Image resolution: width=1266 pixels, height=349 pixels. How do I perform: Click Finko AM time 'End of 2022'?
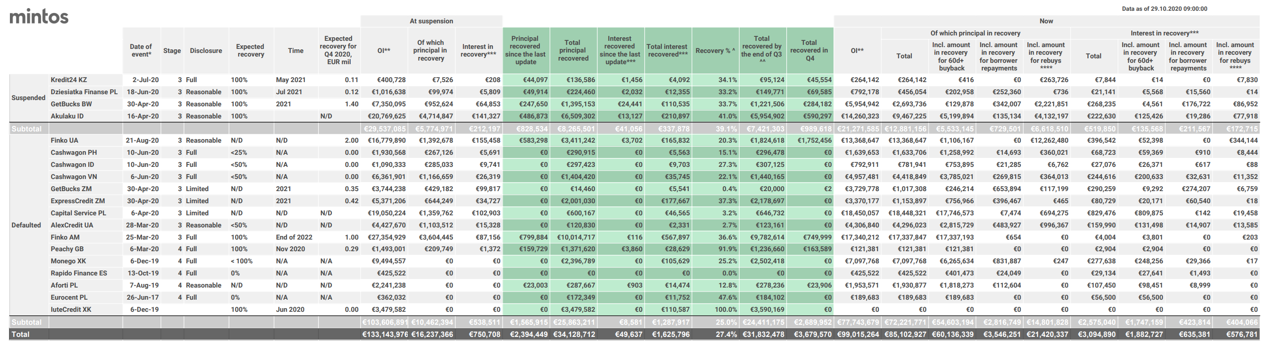coord(294,237)
